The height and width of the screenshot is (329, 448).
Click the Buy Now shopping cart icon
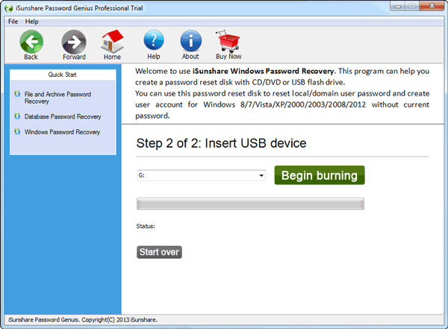pos(228,41)
